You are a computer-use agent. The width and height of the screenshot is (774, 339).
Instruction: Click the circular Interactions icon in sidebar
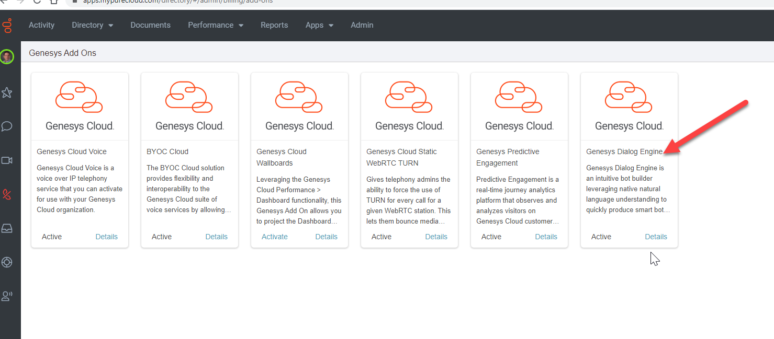point(7,262)
